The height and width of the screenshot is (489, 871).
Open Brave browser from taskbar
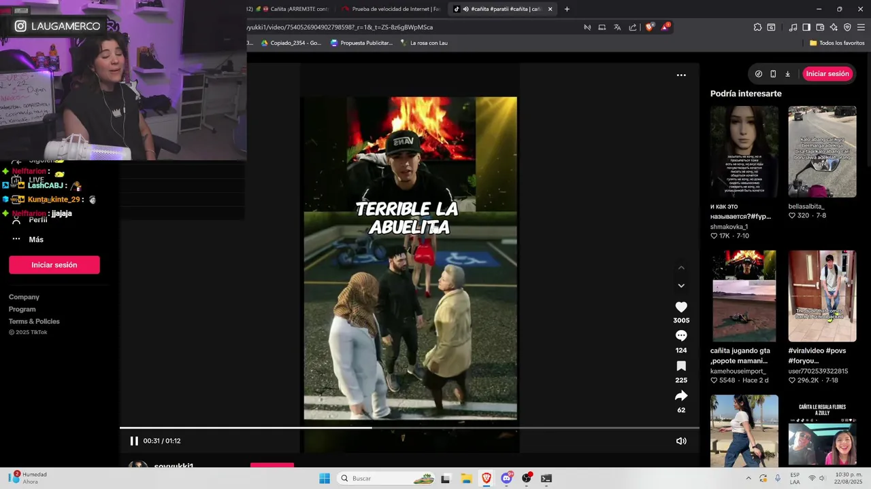pos(487,478)
